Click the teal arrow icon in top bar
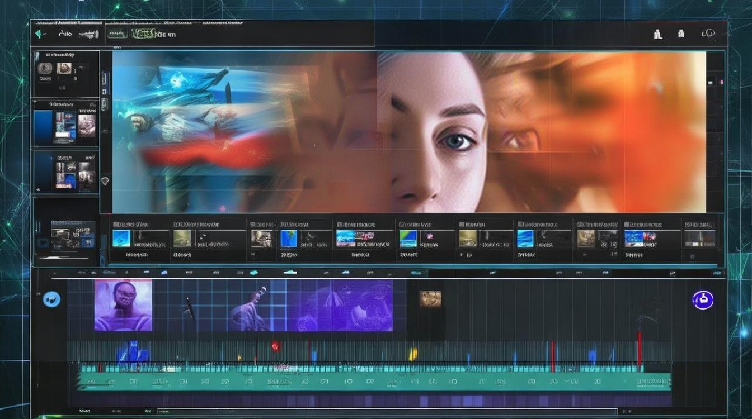 pos(39,34)
